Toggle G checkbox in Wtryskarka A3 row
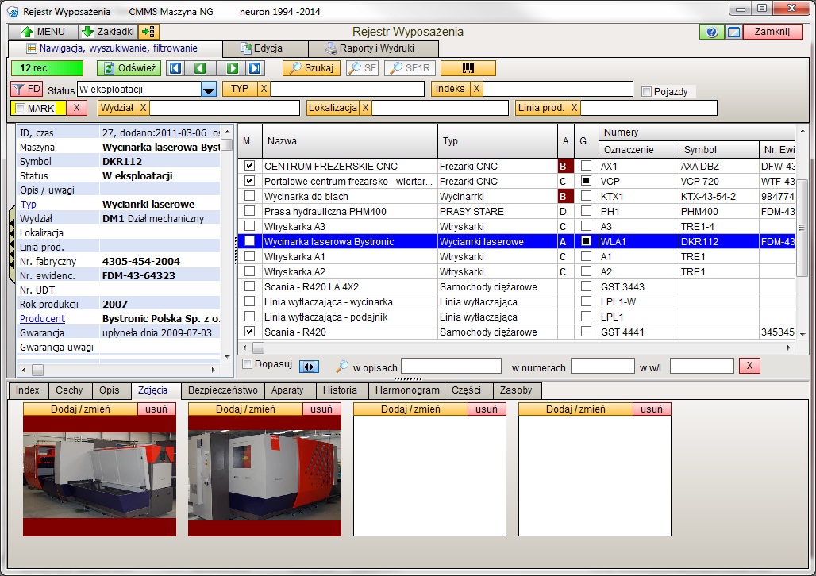The width and height of the screenshot is (816, 576). coord(586,226)
